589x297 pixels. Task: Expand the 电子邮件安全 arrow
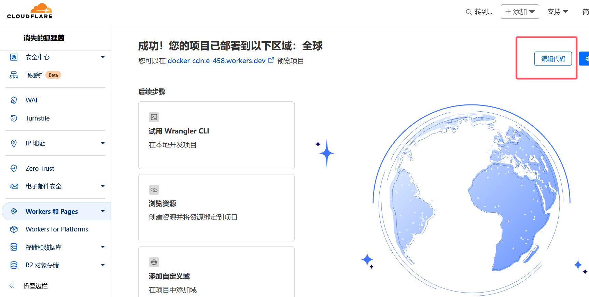click(x=103, y=186)
